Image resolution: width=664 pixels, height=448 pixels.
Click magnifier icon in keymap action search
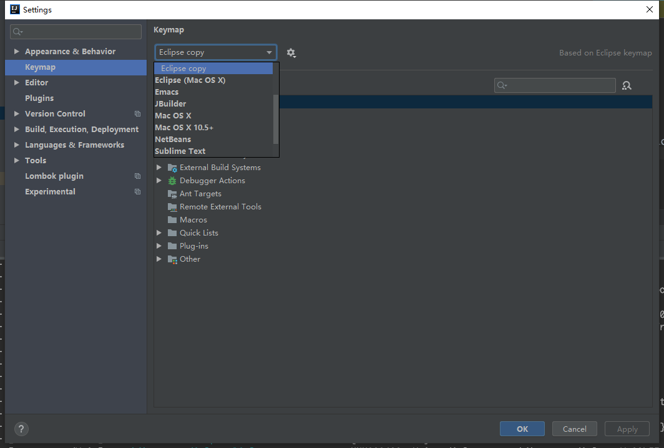click(502, 85)
